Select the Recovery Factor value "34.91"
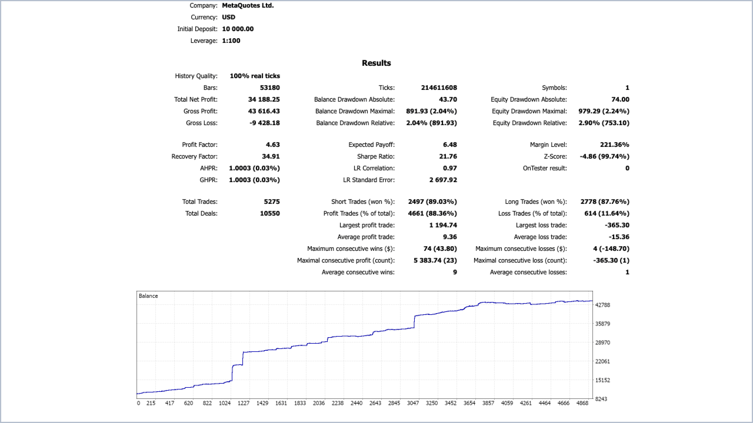This screenshot has height=423, width=753. (x=271, y=156)
